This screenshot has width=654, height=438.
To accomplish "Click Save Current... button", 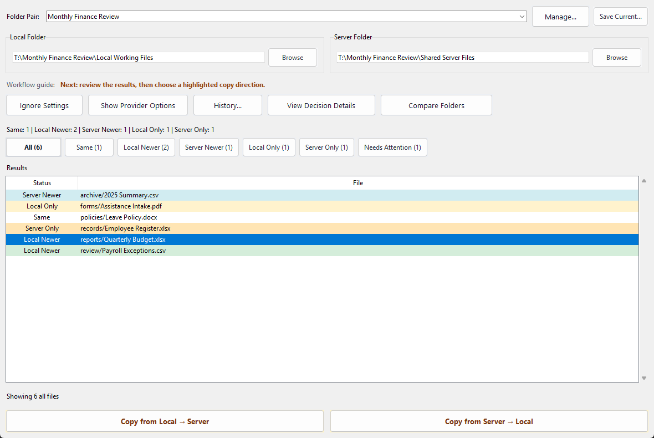I will [x=620, y=17].
